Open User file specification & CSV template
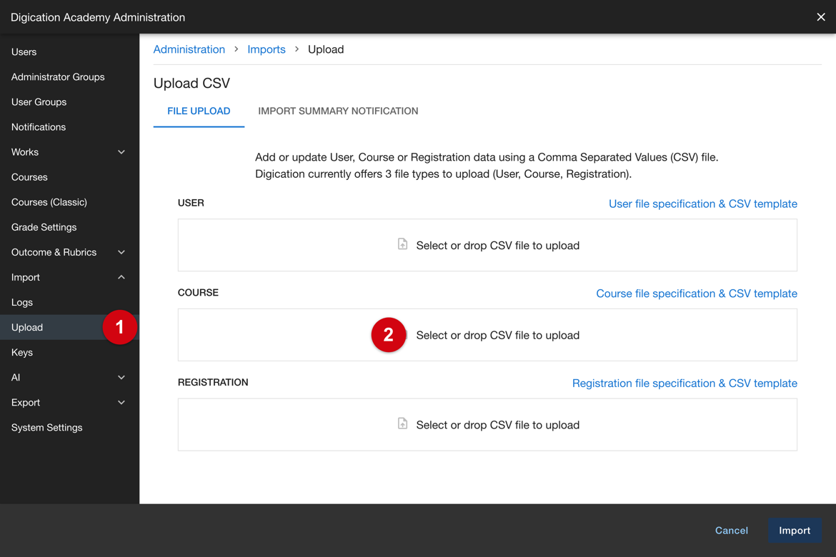The width and height of the screenshot is (836, 557). (x=703, y=204)
